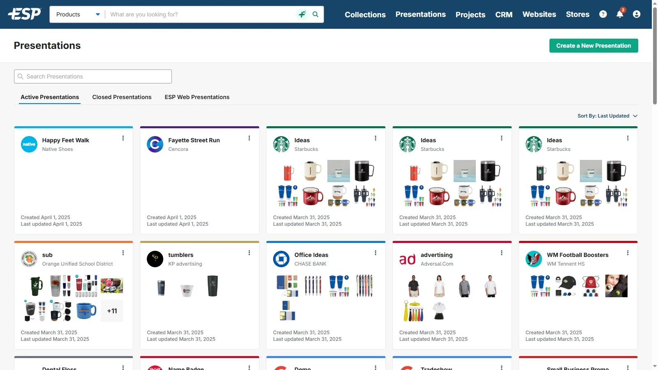Open the Sort By Last Updated dropdown

click(x=607, y=116)
